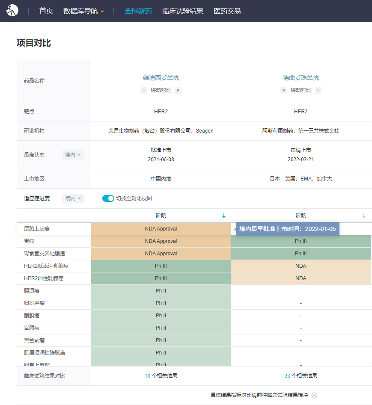The width and height of the screenshot is (372, 405).
Task: Click 具体结果指标对比请前往临床试验结果模块 link
Action: (259, 395)
